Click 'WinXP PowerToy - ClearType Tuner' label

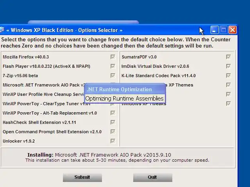point(46,104)
